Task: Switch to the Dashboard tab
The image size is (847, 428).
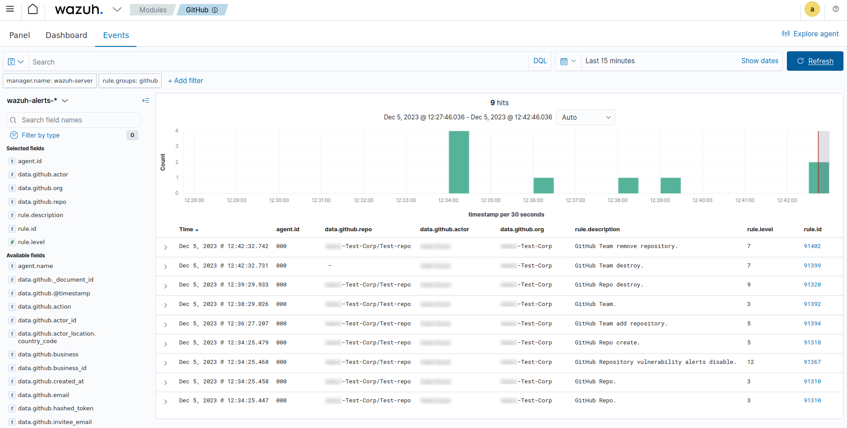Action: click(x=66, y=35)
